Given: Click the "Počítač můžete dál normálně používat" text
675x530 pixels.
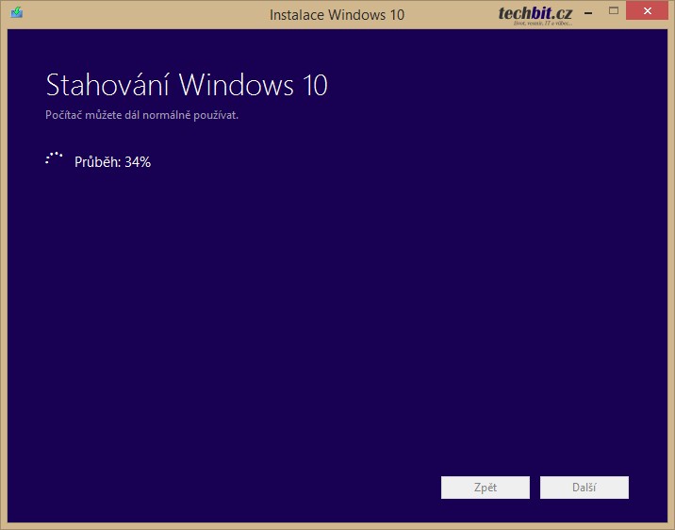Looking at the screenshot, I should coord(142,115).
